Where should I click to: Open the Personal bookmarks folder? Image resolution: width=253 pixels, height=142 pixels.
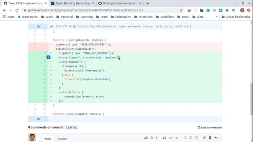[64, 17]
